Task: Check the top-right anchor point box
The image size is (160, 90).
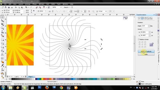Action: pos(145,42)
